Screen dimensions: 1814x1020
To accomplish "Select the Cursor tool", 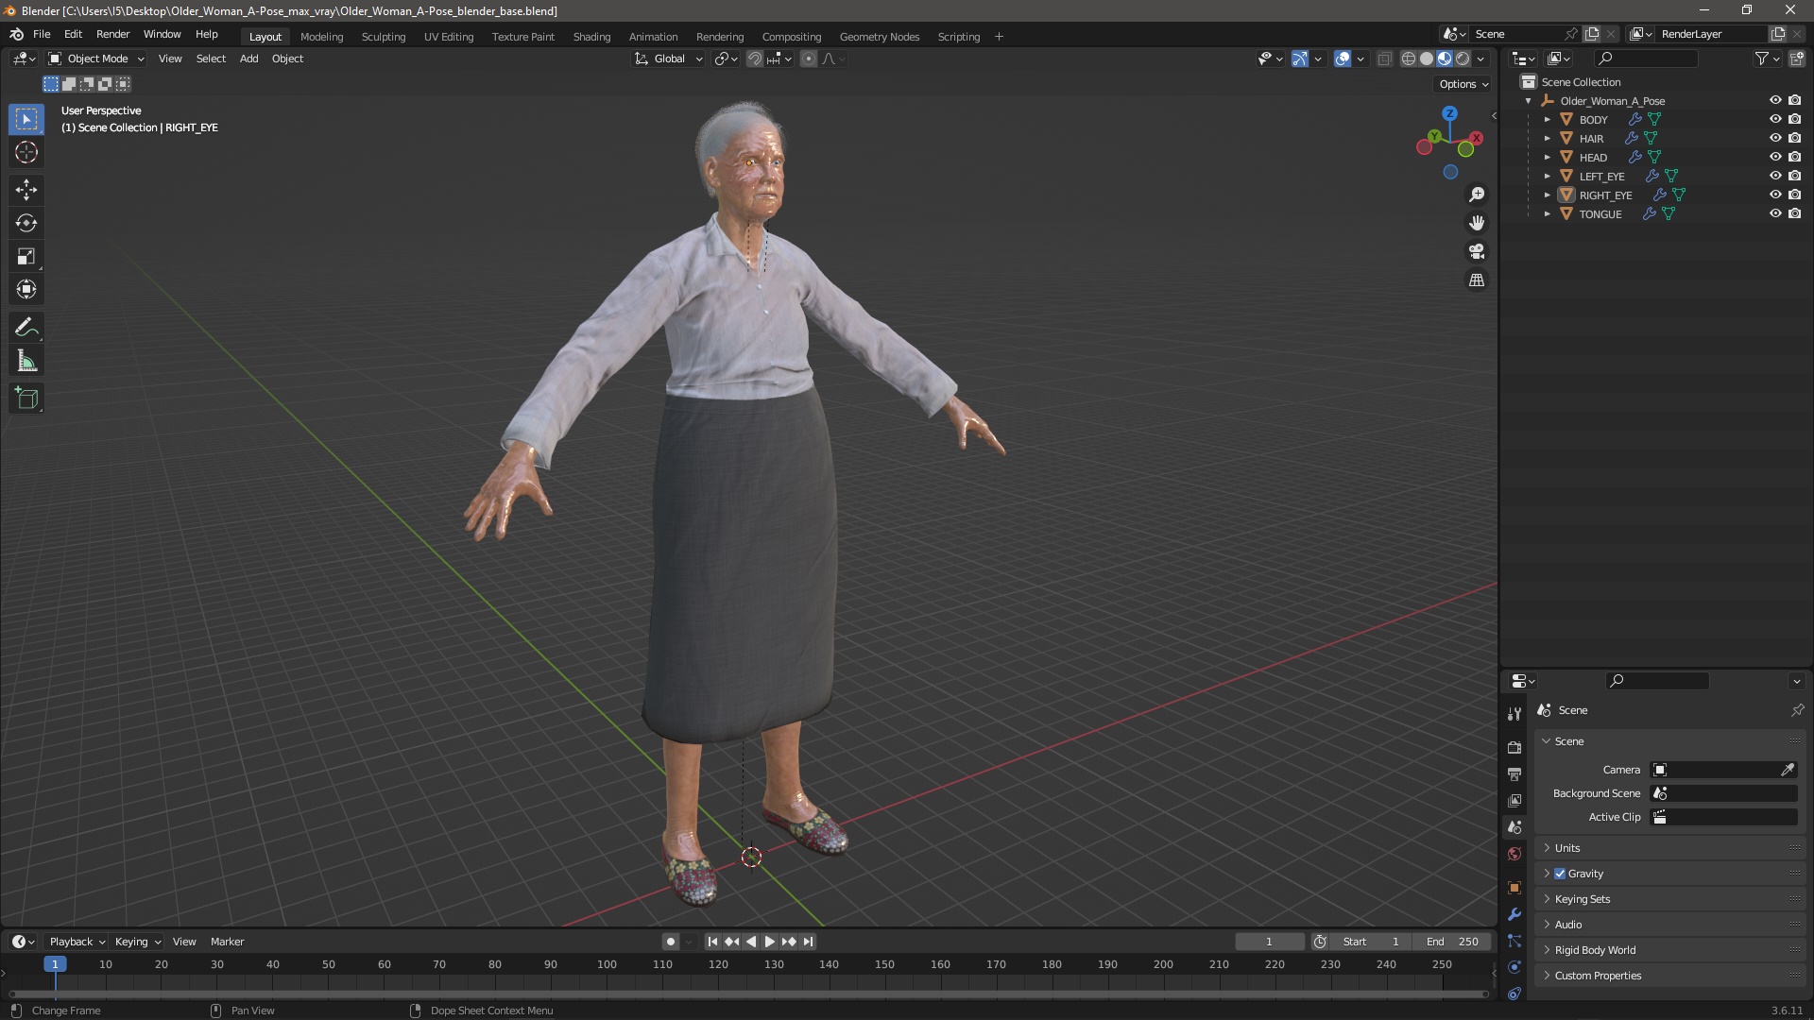I will coord(26,152).
